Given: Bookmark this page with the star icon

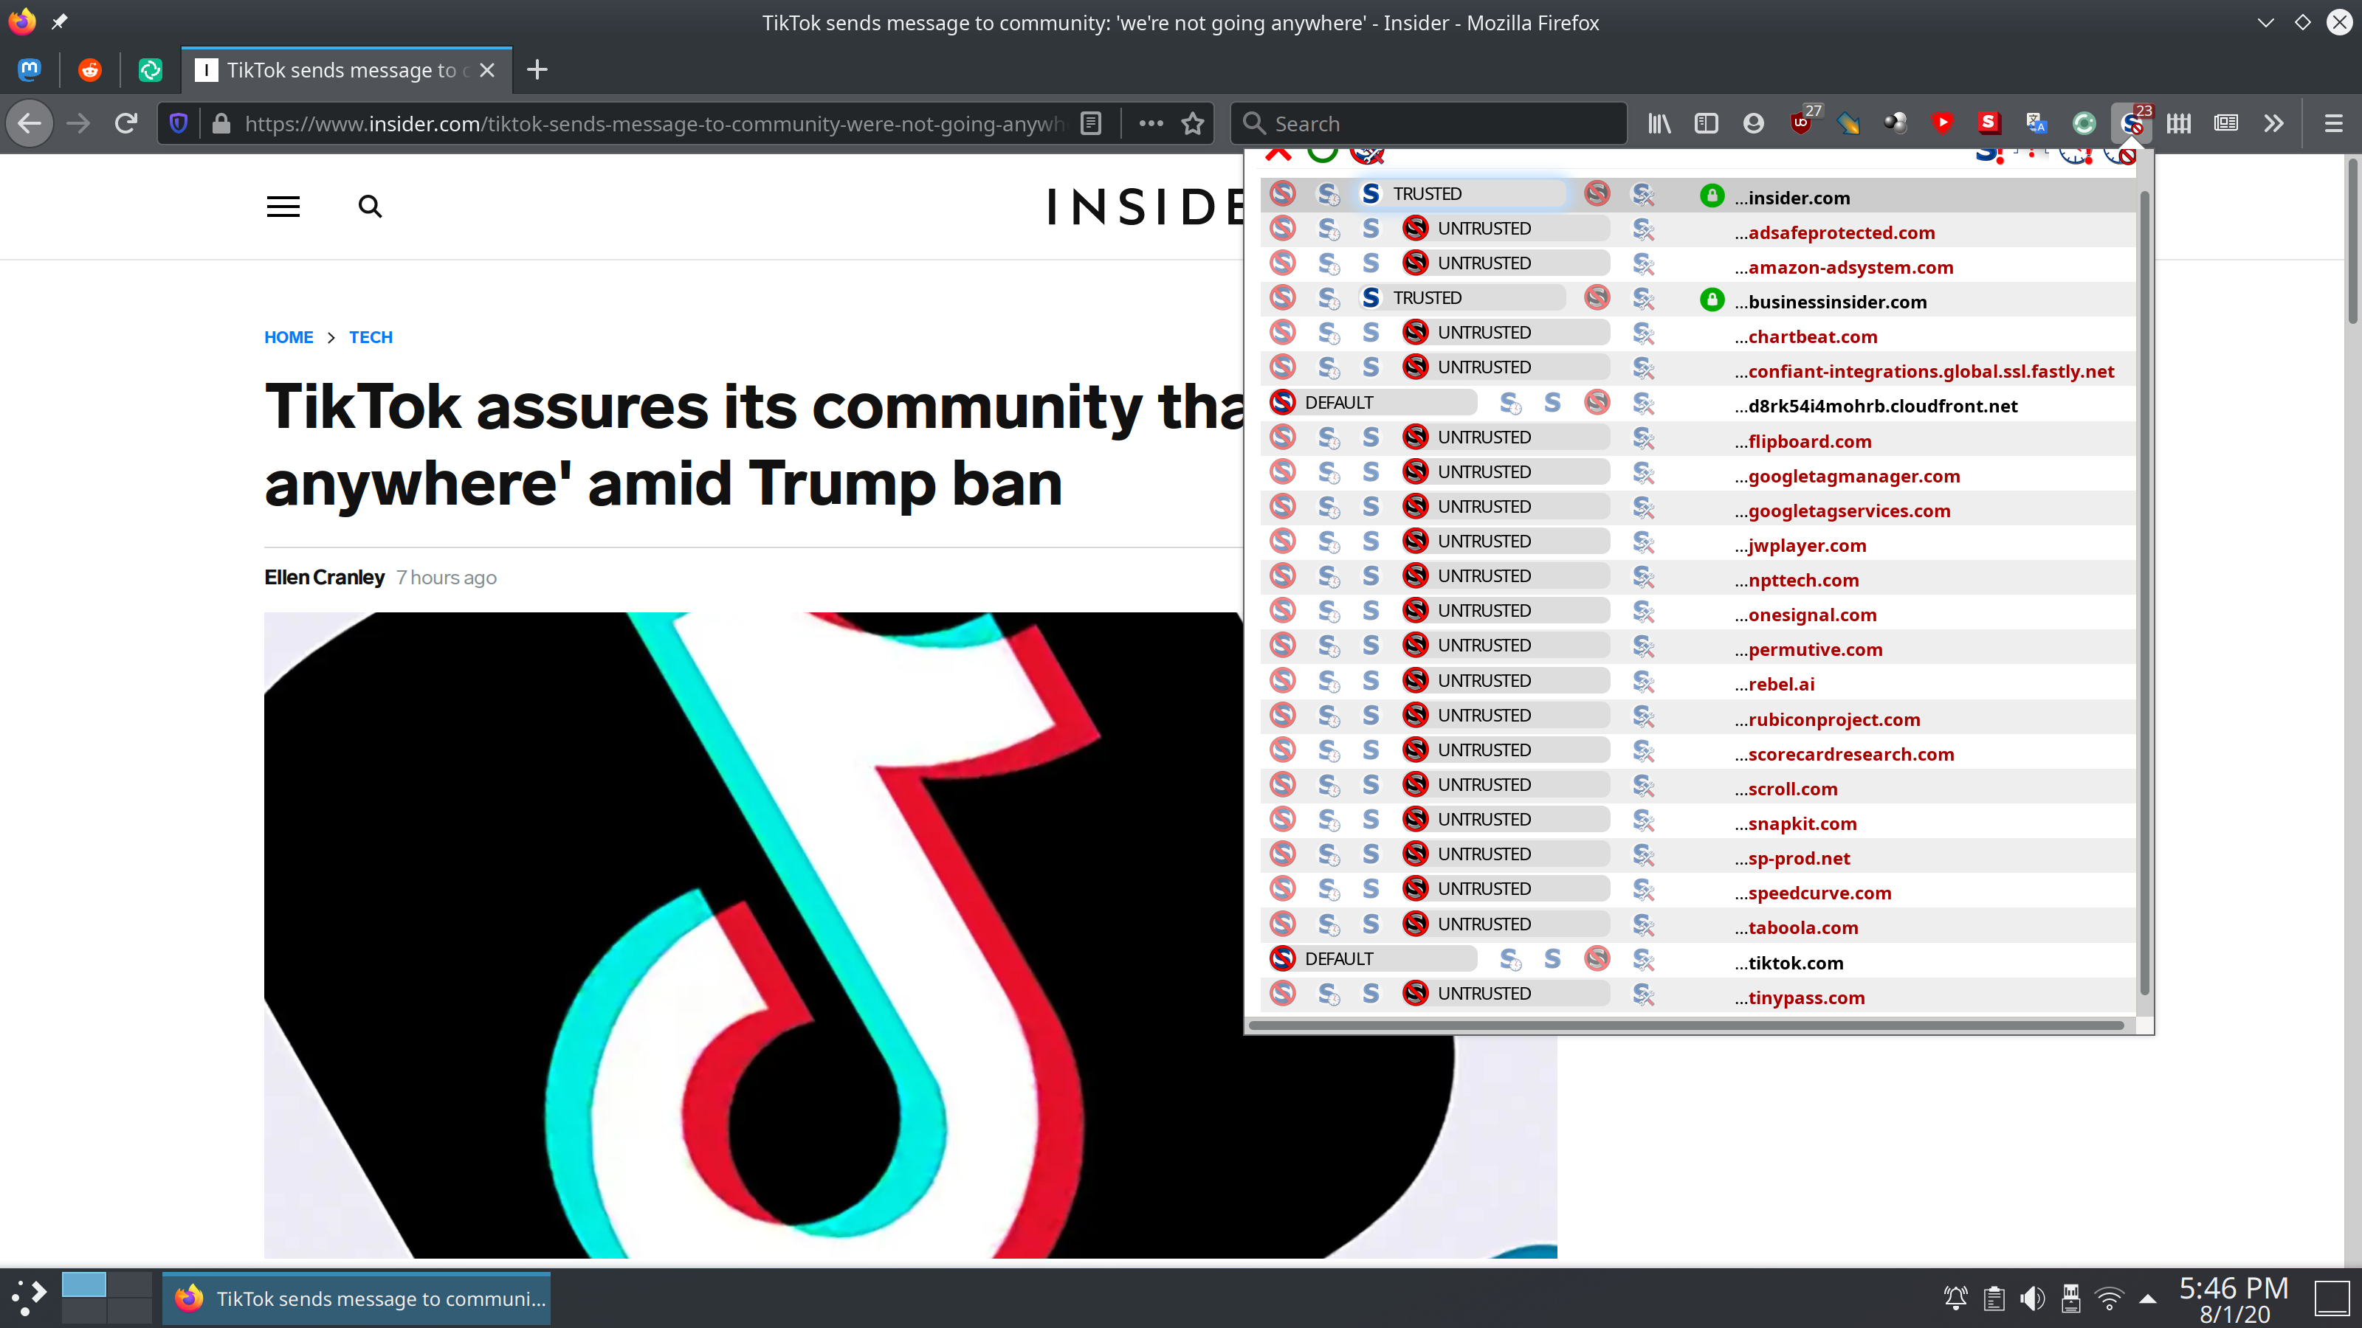Looking at the screenshot, I should click(1192, 122).
